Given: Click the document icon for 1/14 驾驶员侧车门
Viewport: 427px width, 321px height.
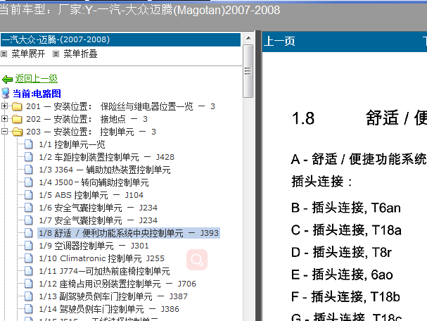Looking at the screenshot, I should coord(29,309).
